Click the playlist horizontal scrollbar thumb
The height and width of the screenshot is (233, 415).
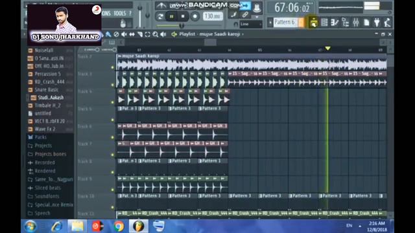[210, 42]
